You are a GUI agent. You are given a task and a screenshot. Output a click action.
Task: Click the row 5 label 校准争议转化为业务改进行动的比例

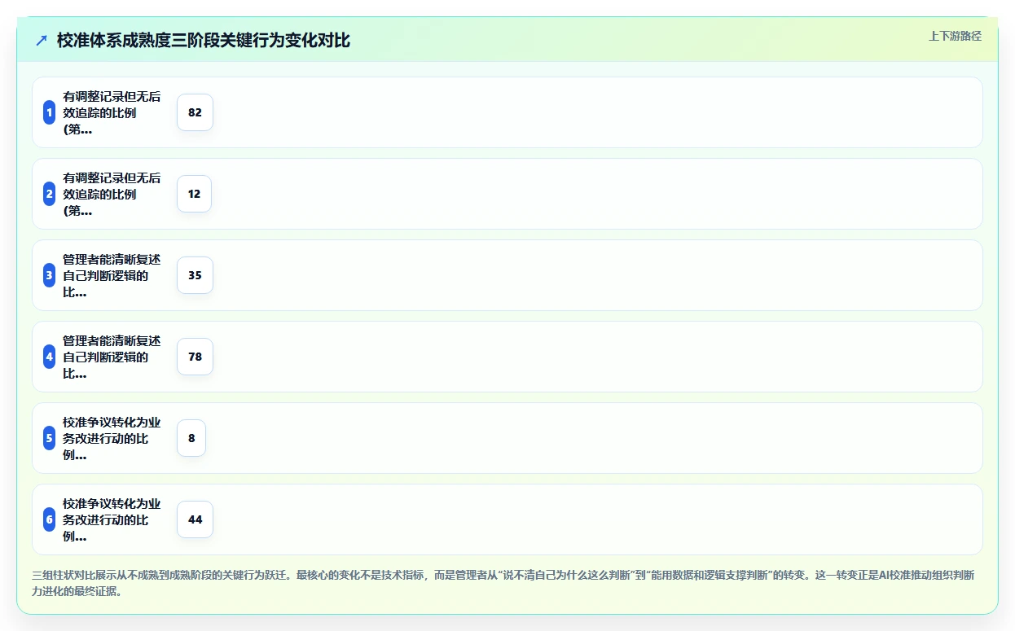[x=112, y=438]
